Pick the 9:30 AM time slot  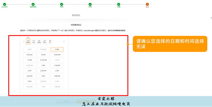[29, 55]
